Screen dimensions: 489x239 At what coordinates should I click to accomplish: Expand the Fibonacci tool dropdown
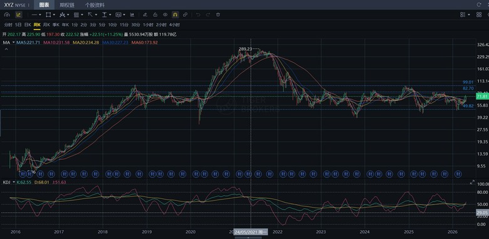[x=82, y=14]
